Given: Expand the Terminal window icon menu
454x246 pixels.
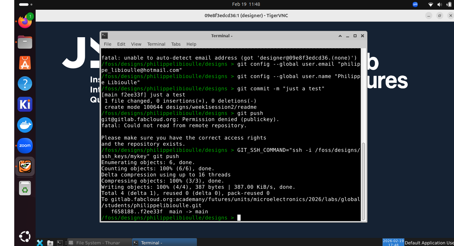Looking at the screenshot, I should (105, 36).
